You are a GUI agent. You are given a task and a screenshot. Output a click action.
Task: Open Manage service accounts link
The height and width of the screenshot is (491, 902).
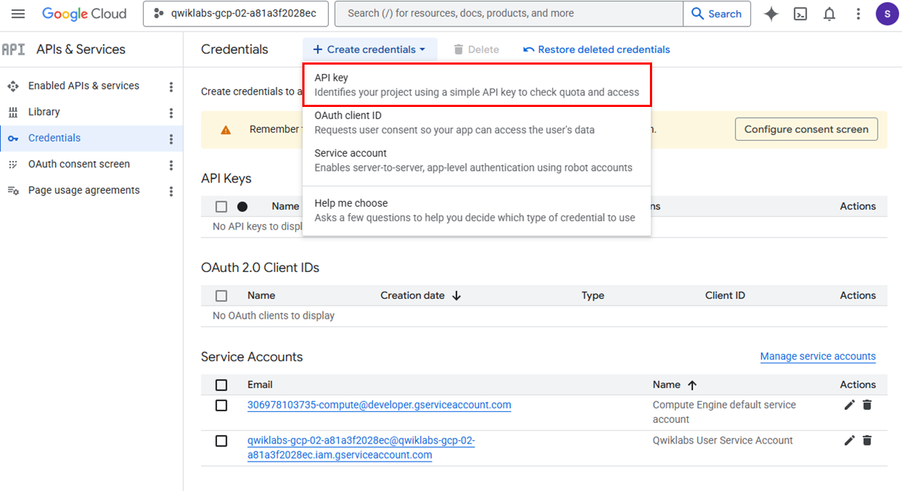(x=818, y=357)
